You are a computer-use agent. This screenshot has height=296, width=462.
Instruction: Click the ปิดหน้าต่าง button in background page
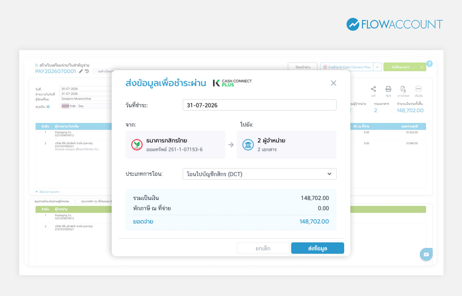click(303, 67)
